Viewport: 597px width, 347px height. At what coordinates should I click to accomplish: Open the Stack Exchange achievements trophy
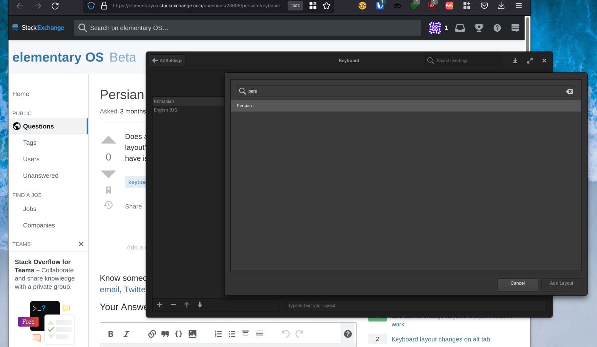[479, 28]
